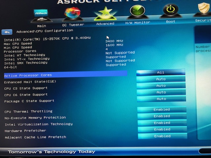Select Enhanced Halt State(C1E) label
This screenshot has width=211, height=158.
(30, 82)
